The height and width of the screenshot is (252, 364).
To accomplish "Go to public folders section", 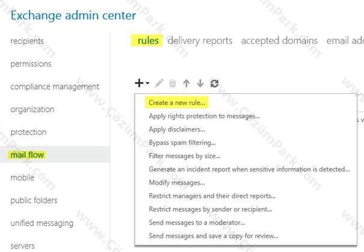I will [34, 200].
